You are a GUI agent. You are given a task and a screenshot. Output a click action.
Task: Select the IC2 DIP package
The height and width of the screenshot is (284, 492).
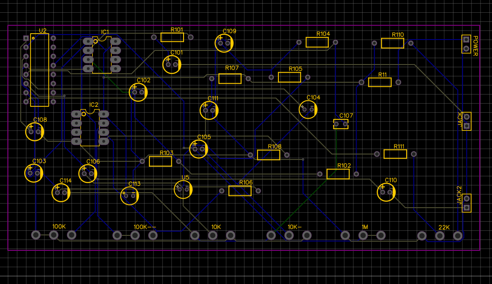click(x=90, y=127)
